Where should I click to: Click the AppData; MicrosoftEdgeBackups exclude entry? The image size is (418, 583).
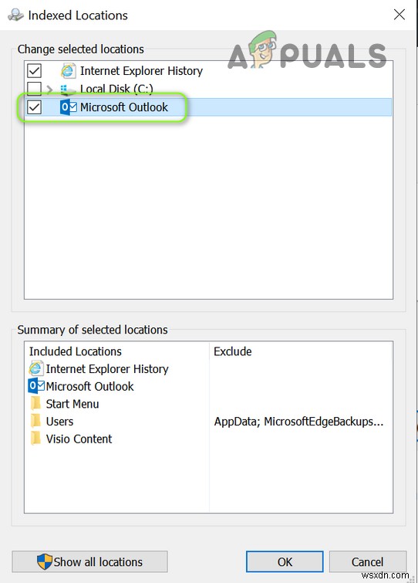coord(298,421)
